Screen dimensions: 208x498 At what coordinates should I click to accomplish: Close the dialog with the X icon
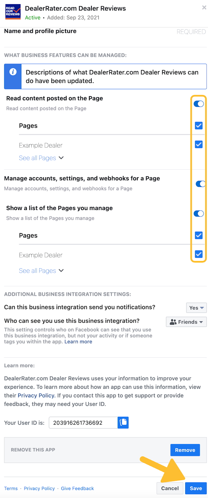[204, 8]
